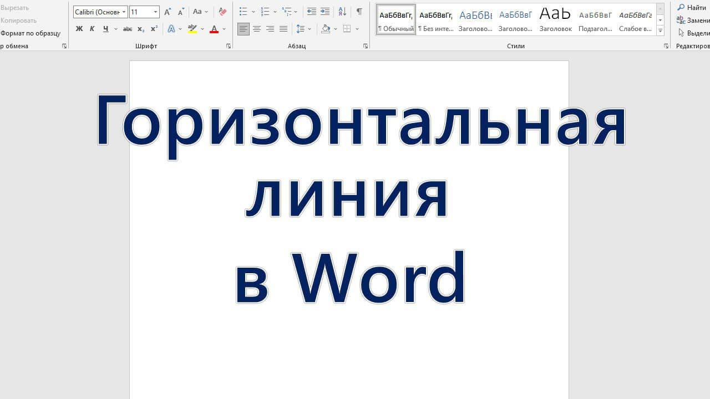Go to the next styles gallery row
This screenshot has height=399, width=710.
click(660, 20)
